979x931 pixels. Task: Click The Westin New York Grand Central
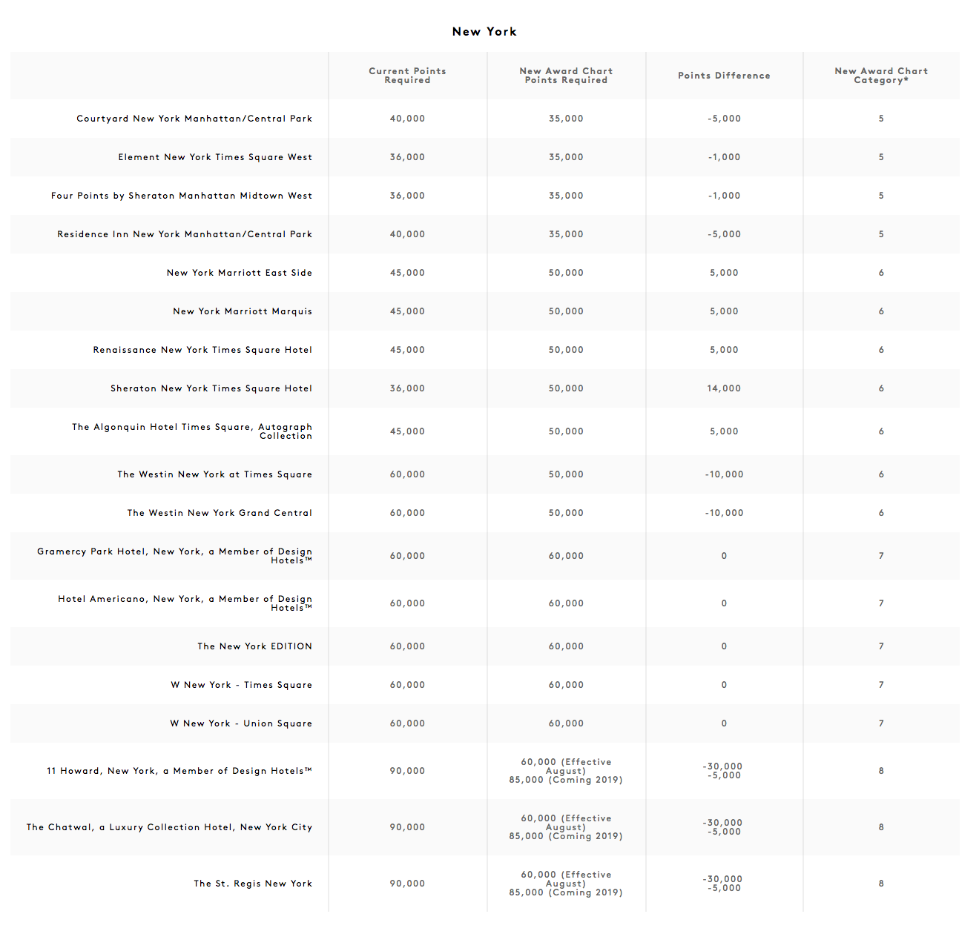[x=220, y=513]
